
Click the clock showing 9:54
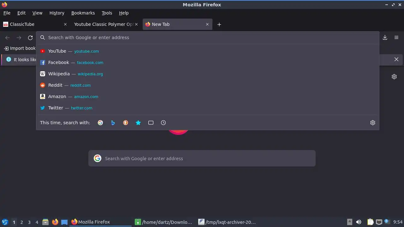click(398, 222)
